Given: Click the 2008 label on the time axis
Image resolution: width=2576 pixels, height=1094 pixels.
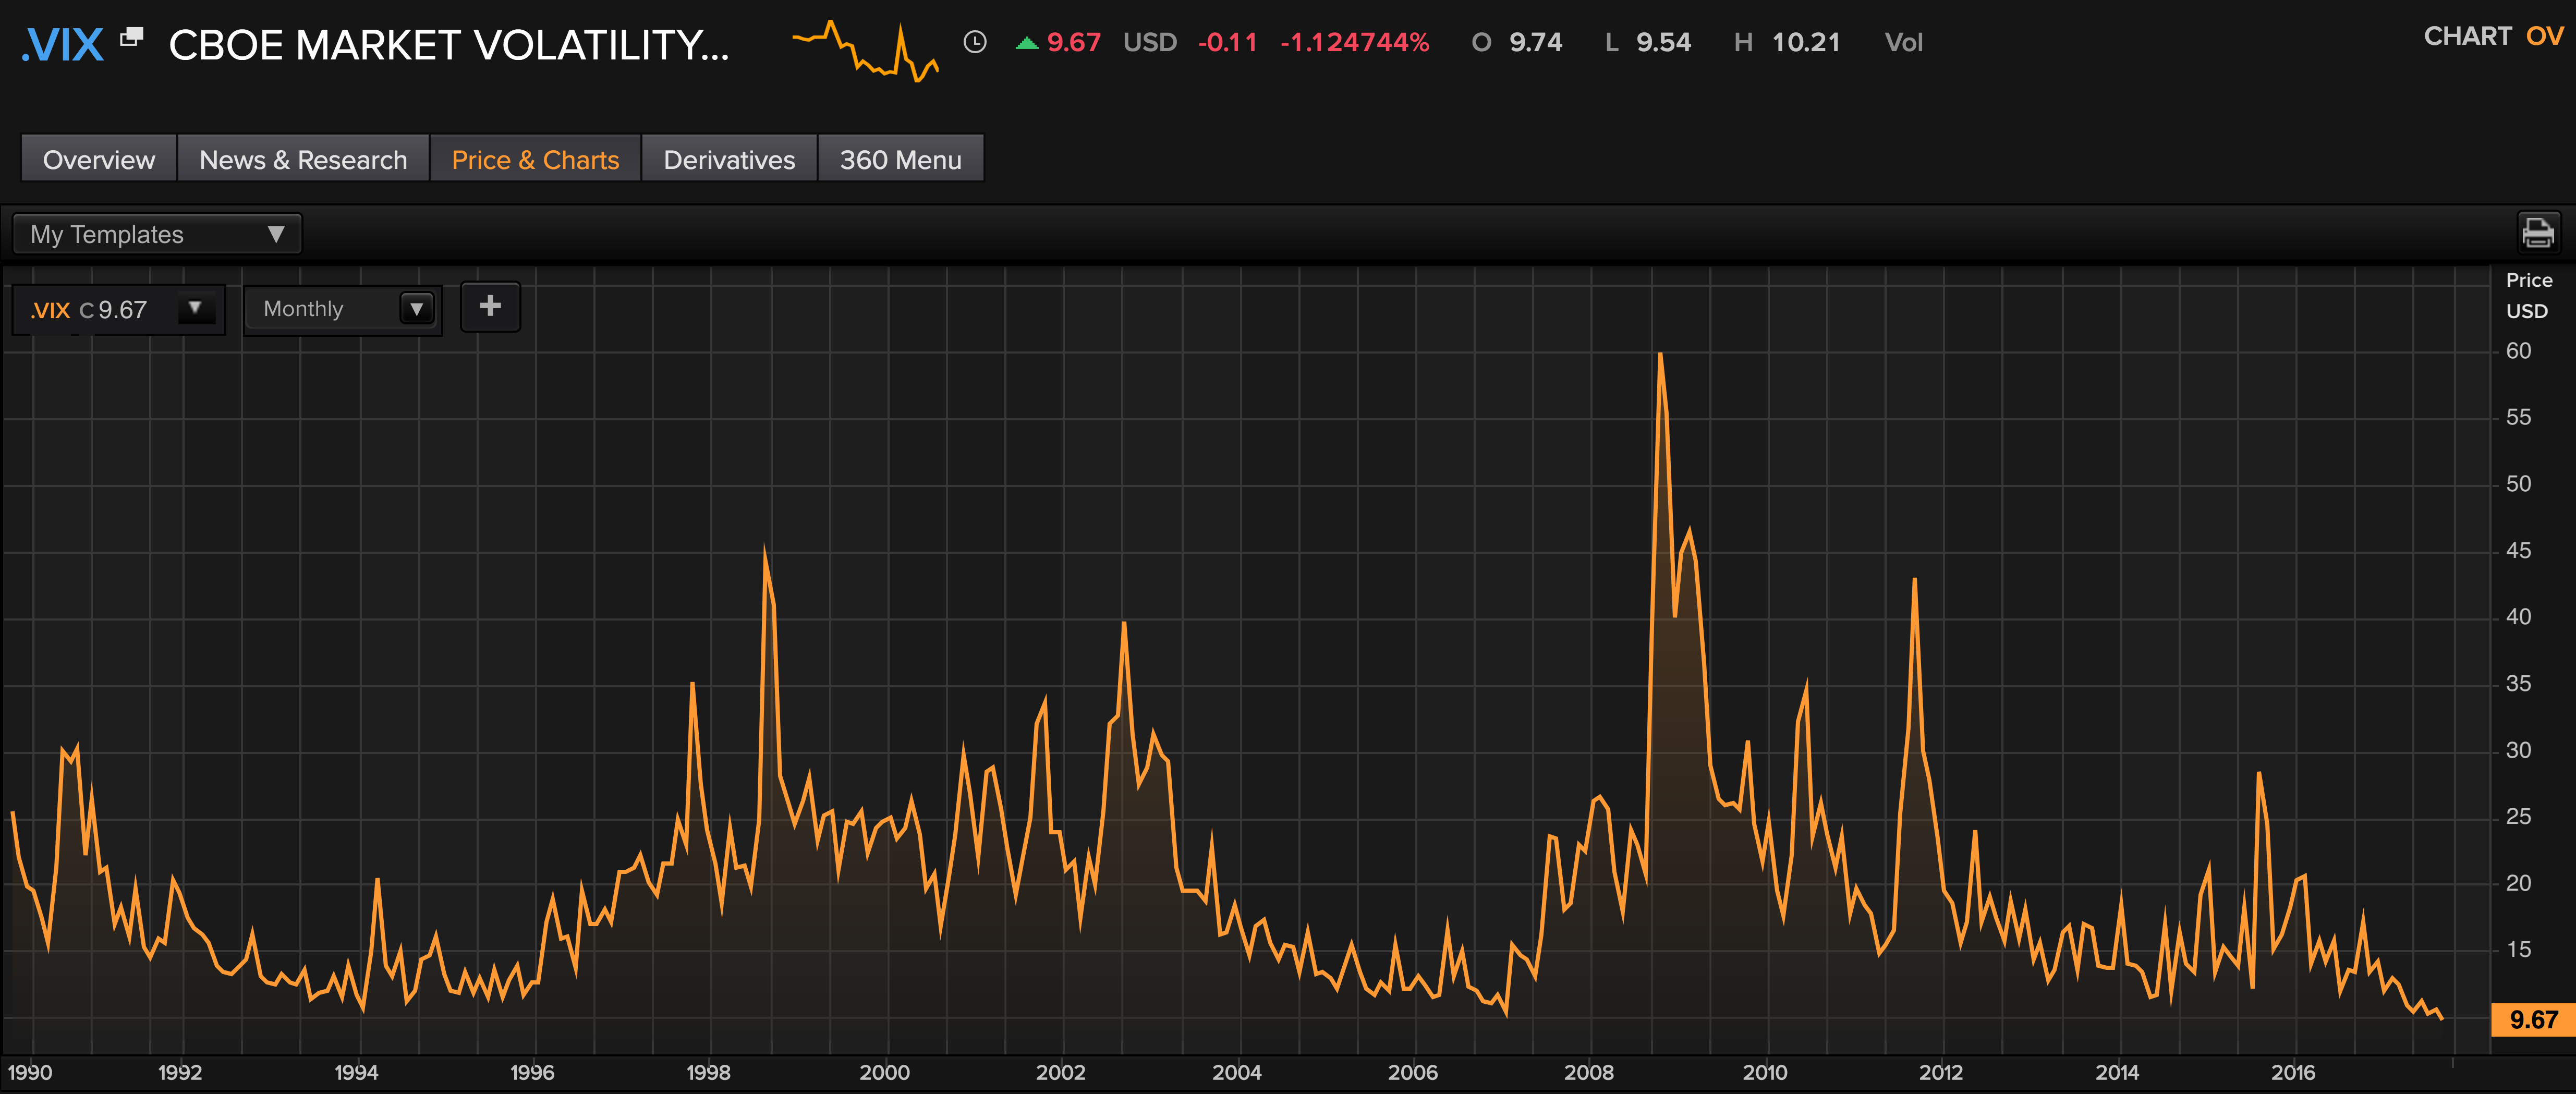Looking at the screenshot, I should (1588, 1072).
